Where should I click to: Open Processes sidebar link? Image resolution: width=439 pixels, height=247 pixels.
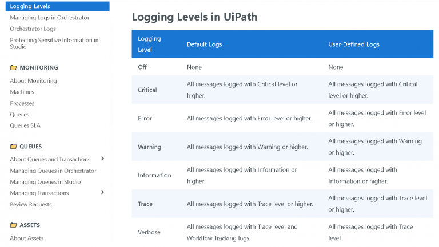pos(22,103)
